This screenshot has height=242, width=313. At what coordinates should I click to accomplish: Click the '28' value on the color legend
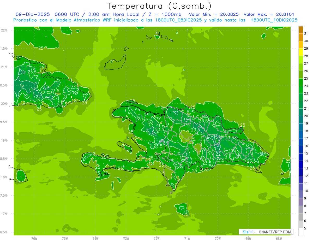(x=306, y=56)
